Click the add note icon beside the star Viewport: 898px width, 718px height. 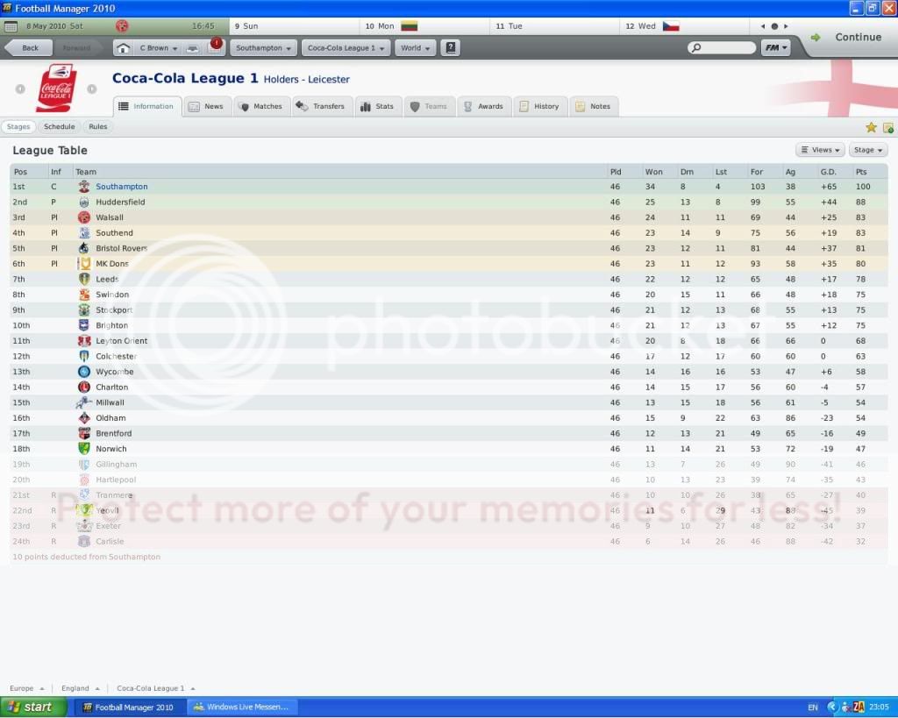(x=886, y=127)
